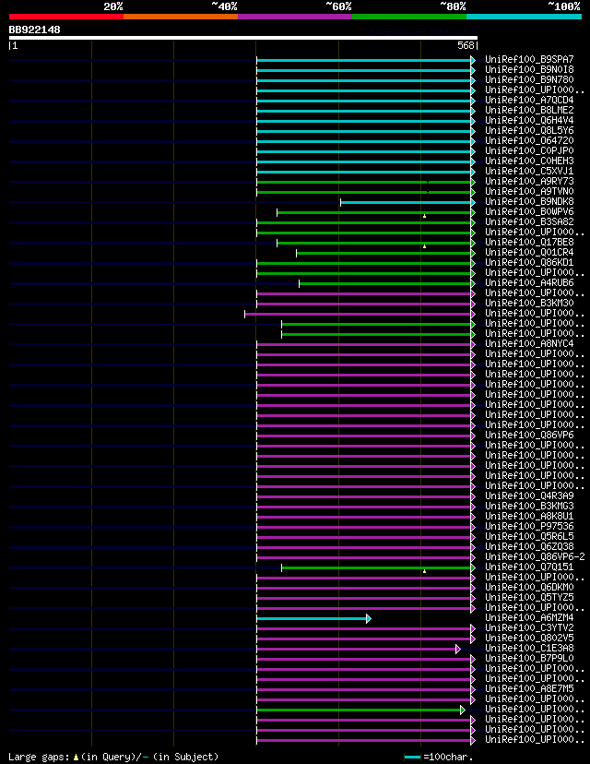Click the orange ~40% legend segment

(181, 17)
